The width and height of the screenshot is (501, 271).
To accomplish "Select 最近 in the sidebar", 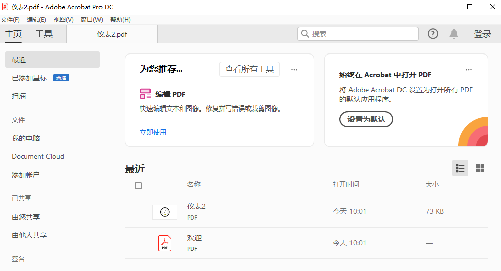I will click(x=53, y=60).
